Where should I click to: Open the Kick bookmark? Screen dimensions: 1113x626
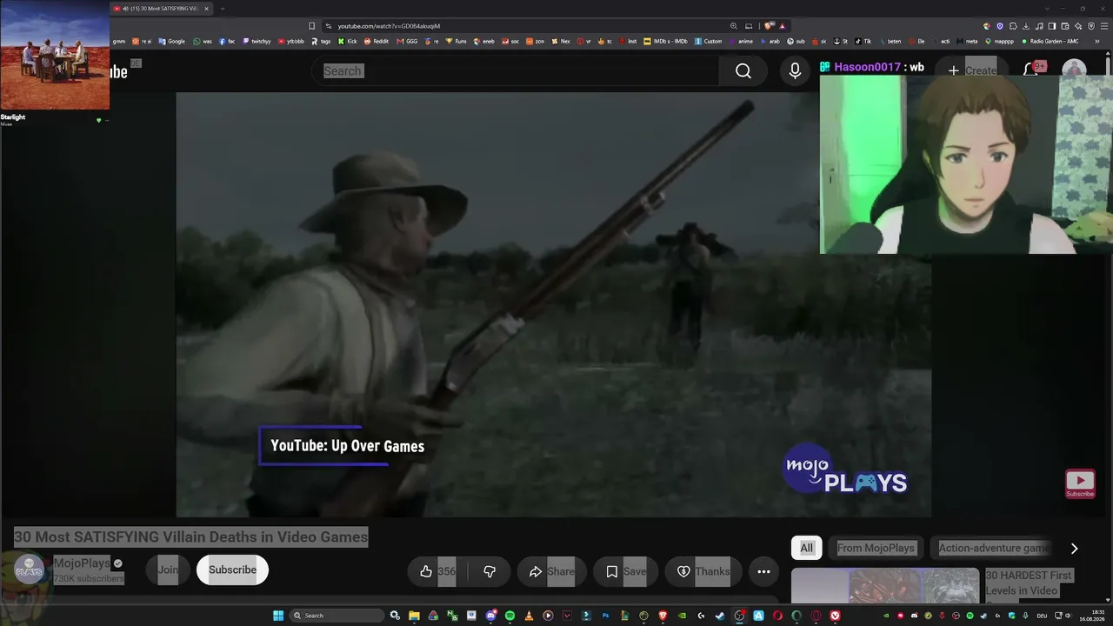(x=348, y=41)
